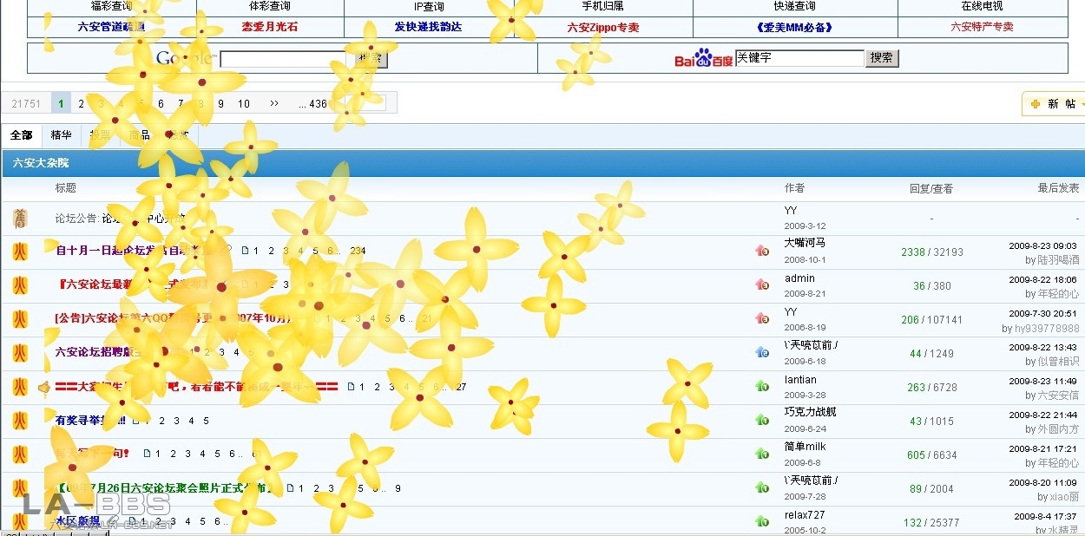Click the green sticky arrow icon beside relax727

pos(762,522)
